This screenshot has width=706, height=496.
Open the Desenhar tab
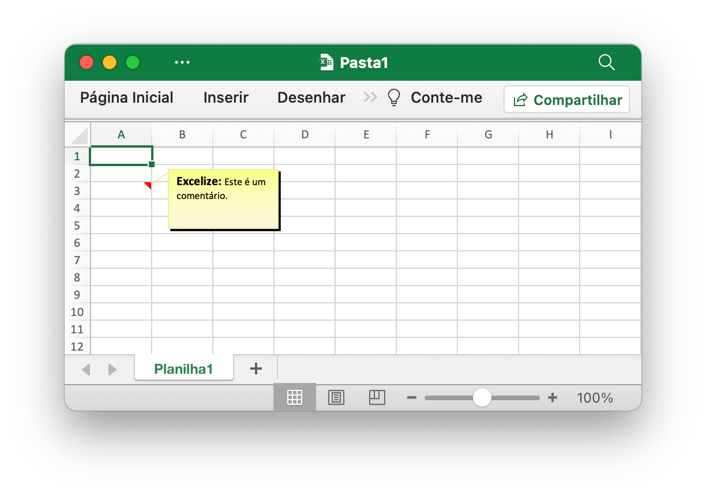[311, 97]
